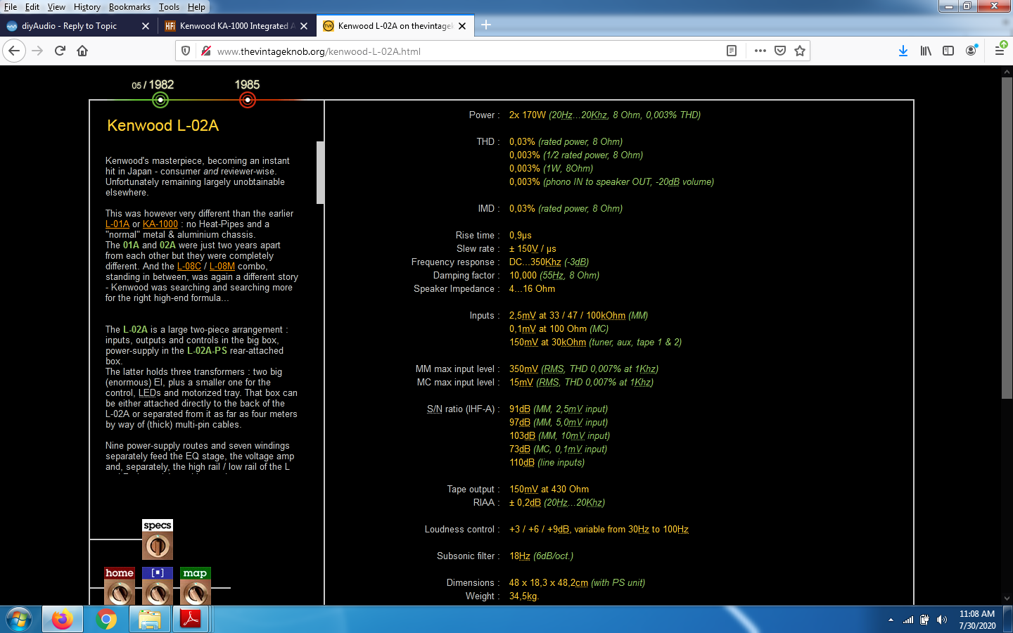Save page to Pocket
This screenshot has height=633, width=1013.
[780, 51]
